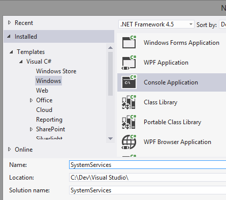Click the WPF Application template icon

click(x=129, y=62)
